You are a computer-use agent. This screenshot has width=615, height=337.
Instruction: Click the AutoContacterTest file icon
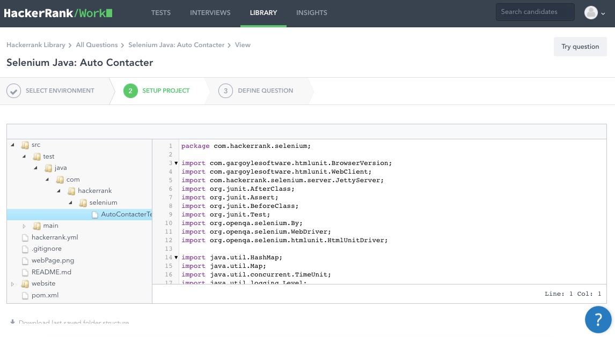point(94,214)
